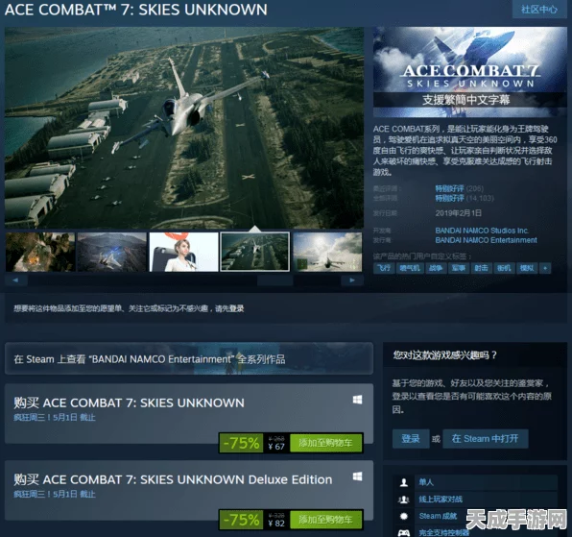Click the main airbase screenshot
The width and height of the screenshot is (572, 537).
pos(184,128)
